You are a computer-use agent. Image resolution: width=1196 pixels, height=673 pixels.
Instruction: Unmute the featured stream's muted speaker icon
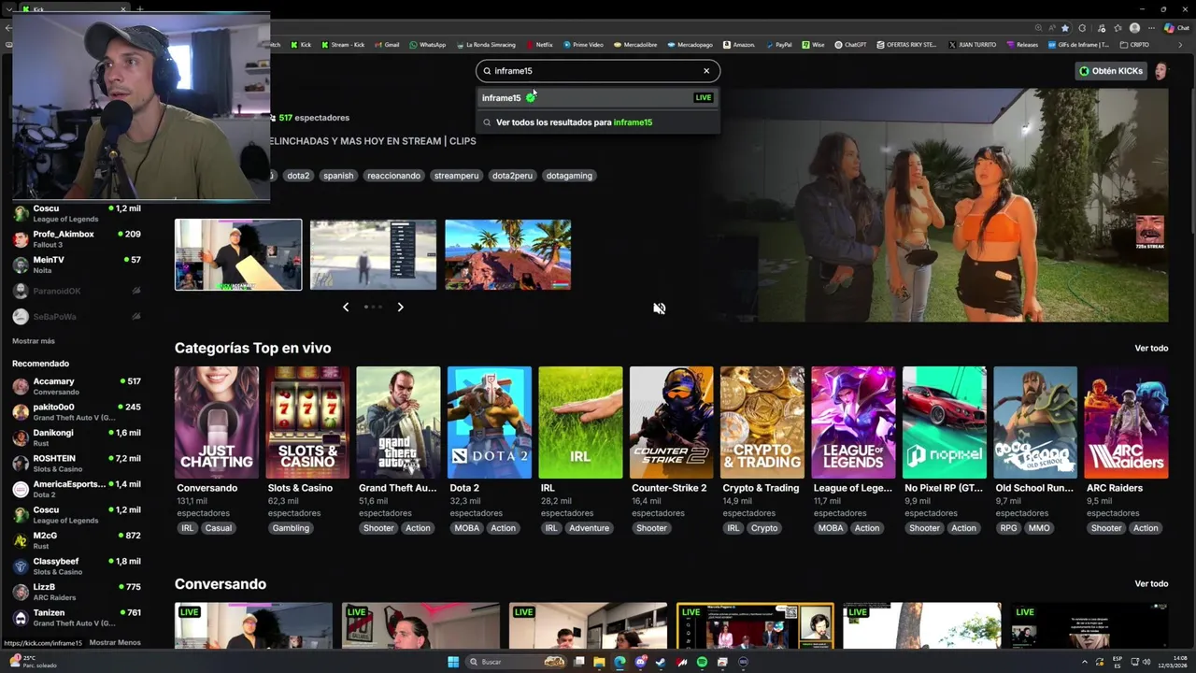[x=660, y=308]
